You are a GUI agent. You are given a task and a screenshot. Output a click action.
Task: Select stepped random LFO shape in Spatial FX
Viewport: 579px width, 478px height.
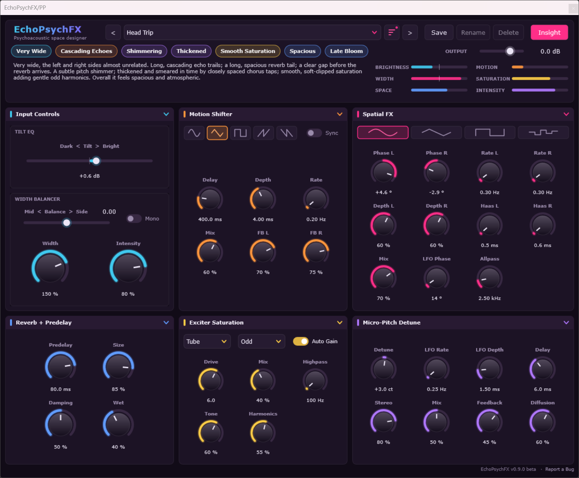(x=544, y=132)
